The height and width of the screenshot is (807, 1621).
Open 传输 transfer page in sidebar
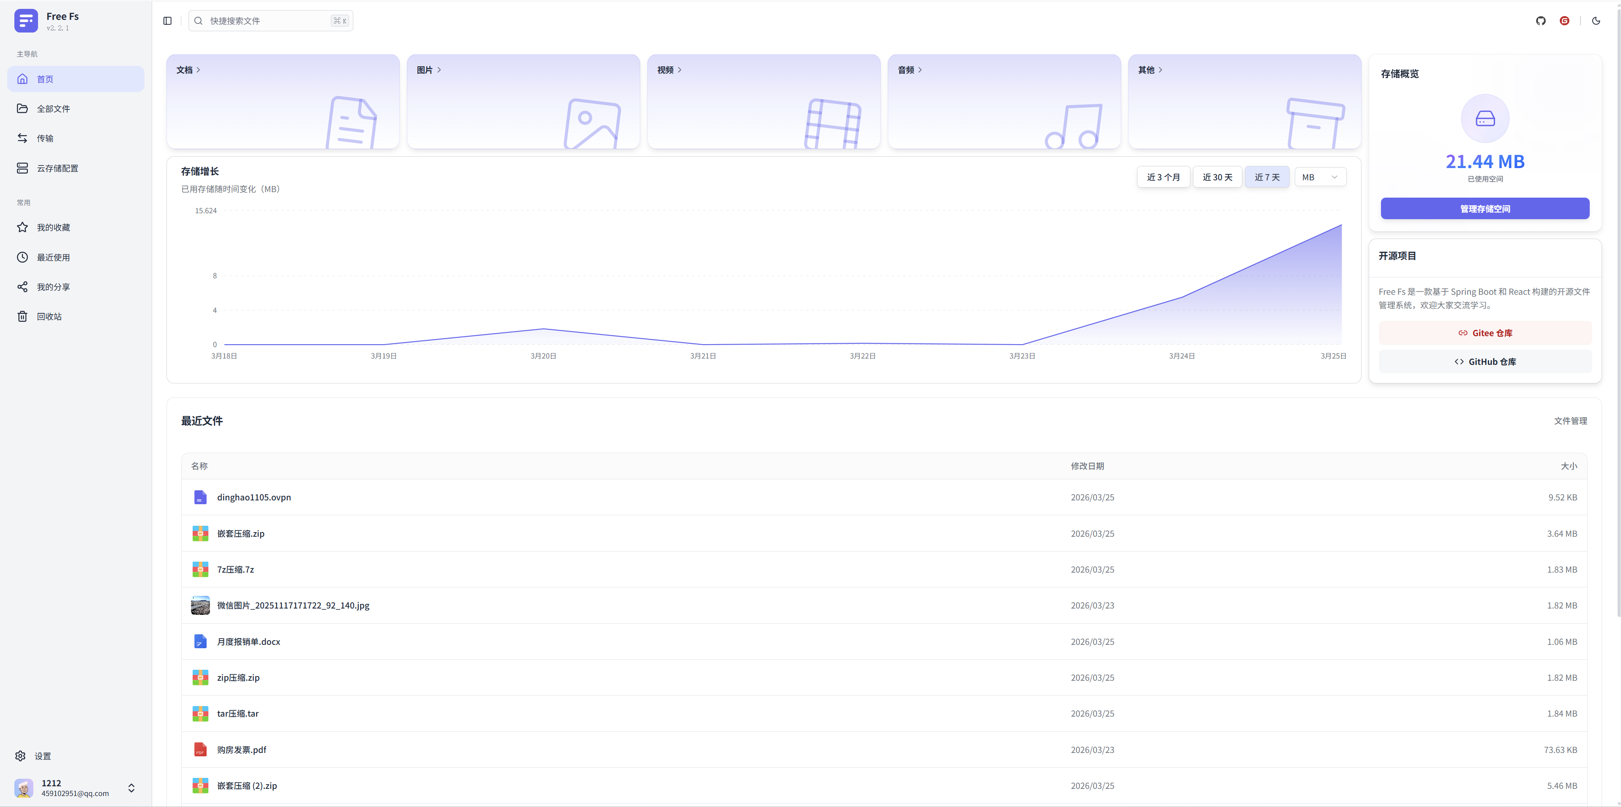(45, 139)
